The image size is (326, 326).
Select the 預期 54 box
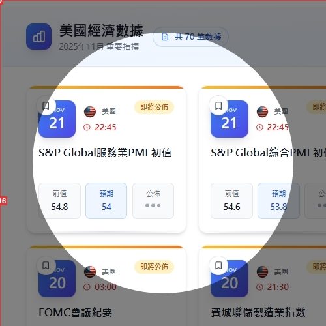pyautogui.click(x=106, y=201)
